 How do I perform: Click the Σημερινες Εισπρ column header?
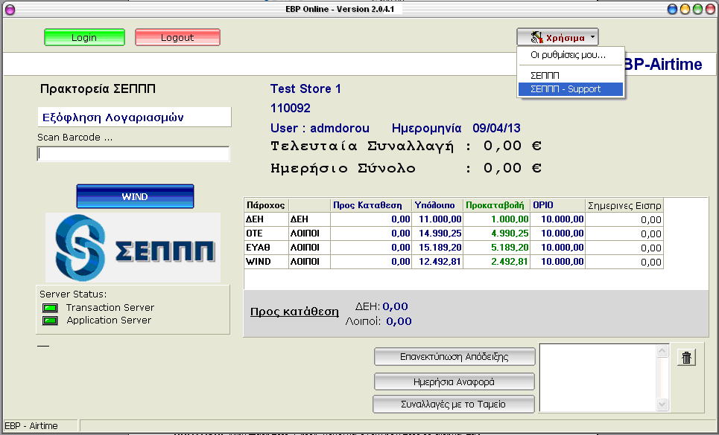[624, 206]
